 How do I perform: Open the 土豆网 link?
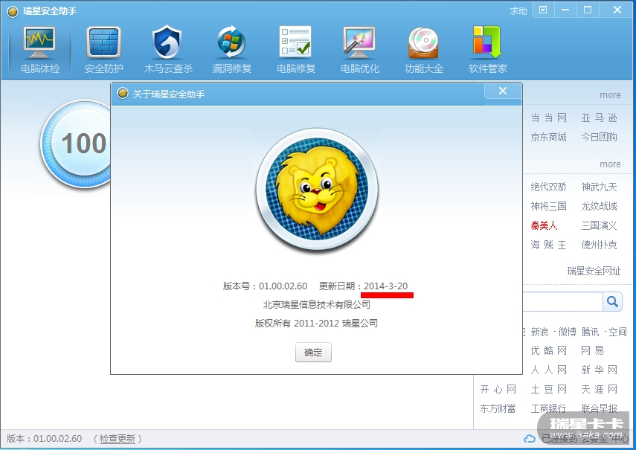click(x=548, y=389)
